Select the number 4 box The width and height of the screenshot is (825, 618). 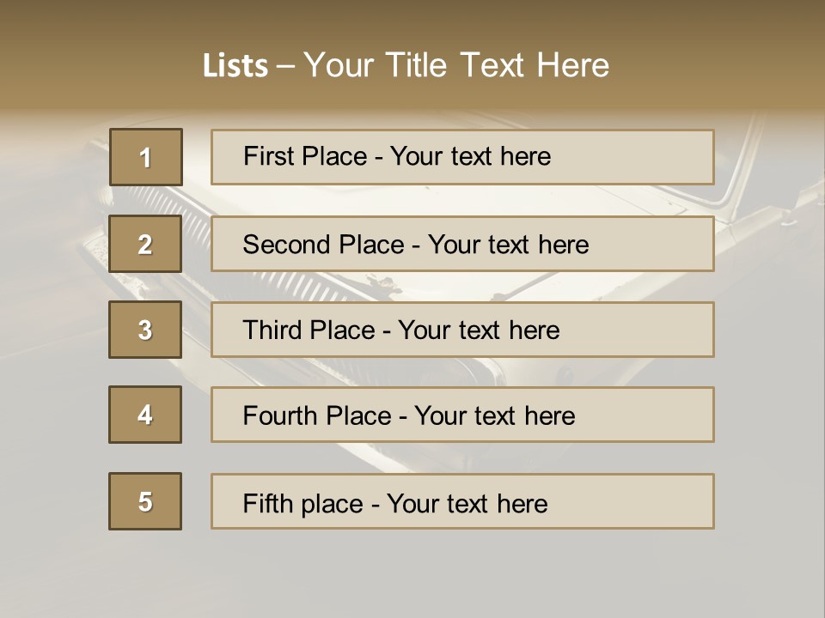[x=145, y=415]
